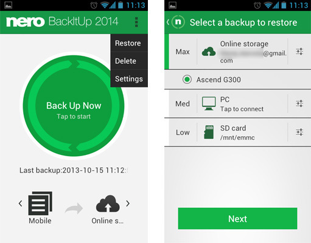Tap the gallery notification icon on left phone
This screenshot has width=311, height=243.
[9, 5]
